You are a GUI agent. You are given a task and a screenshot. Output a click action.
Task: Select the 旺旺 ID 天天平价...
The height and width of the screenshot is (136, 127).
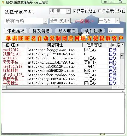coord(13,62)
